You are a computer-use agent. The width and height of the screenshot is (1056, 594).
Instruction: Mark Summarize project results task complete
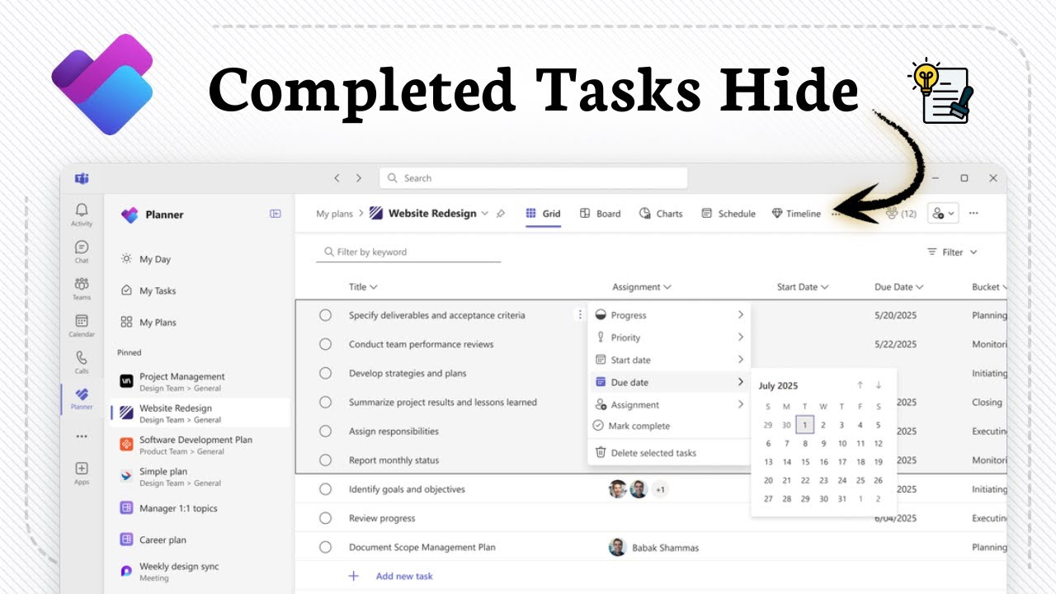(x=325, y=402)
